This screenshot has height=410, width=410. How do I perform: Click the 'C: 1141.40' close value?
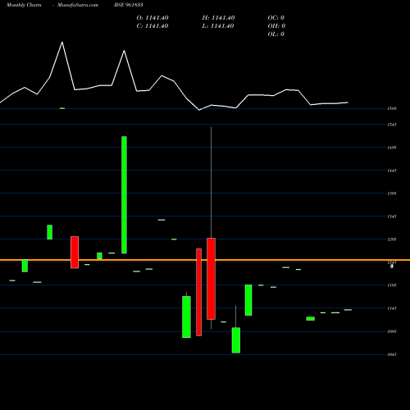[x=153, y=26]
